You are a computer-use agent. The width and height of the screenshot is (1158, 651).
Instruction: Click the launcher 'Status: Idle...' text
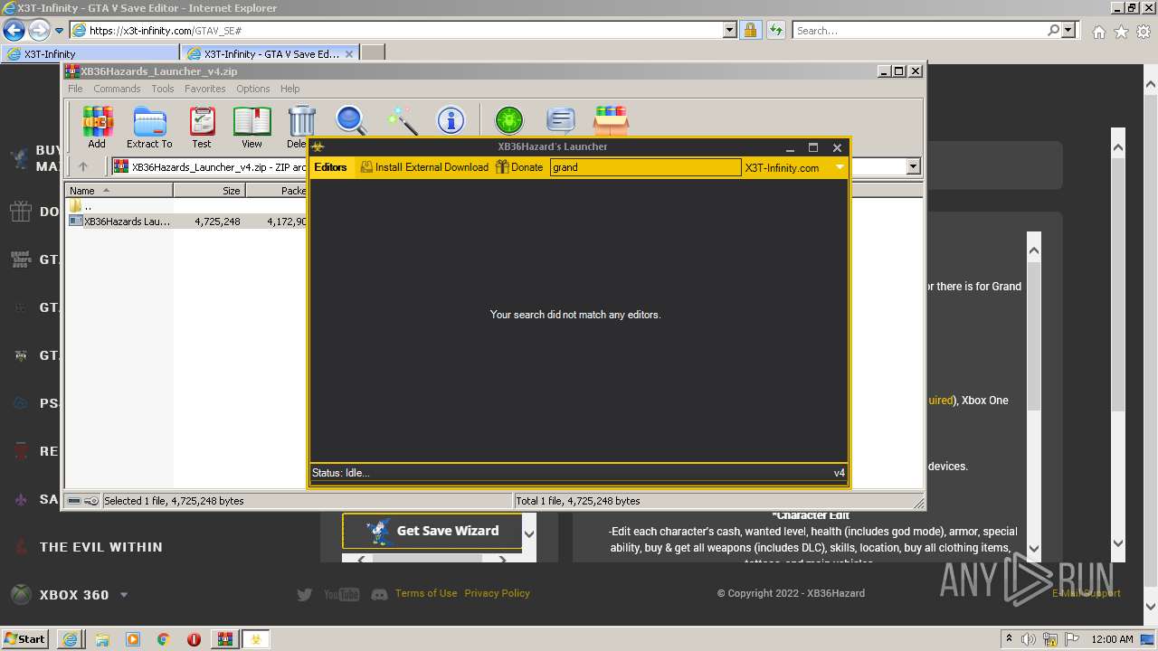click(x=340, y=473)
